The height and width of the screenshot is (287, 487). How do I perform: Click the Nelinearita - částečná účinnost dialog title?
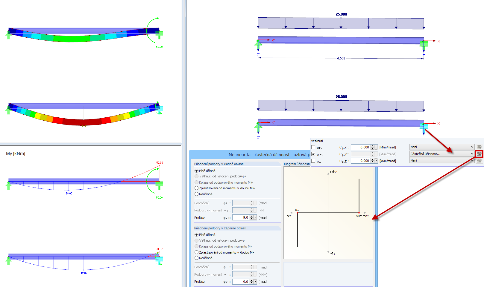(269, 155)
